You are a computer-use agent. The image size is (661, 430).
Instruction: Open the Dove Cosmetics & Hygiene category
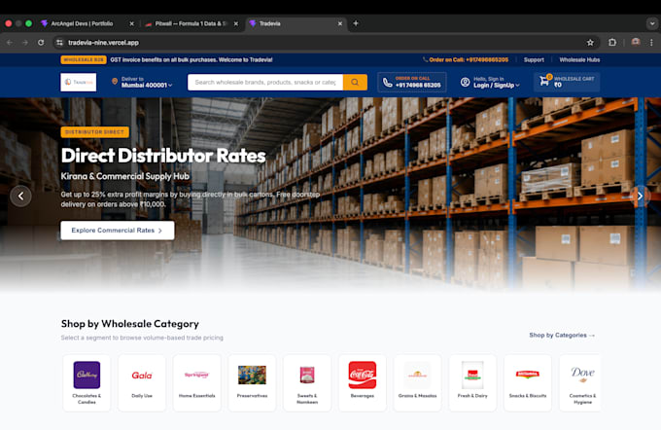[x=580, y=382]
